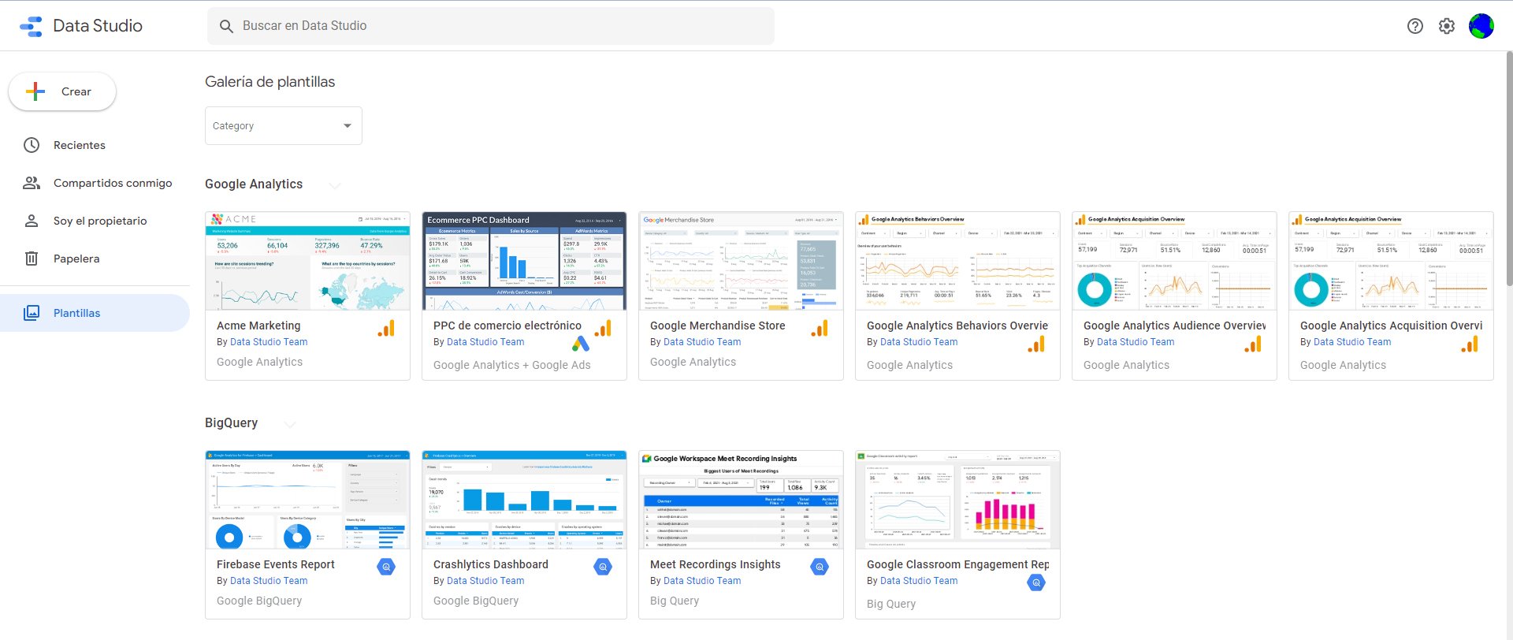Click the search magnifier icon
The height and width of the screenshot is (640, 1513).
tap(226, 26)
